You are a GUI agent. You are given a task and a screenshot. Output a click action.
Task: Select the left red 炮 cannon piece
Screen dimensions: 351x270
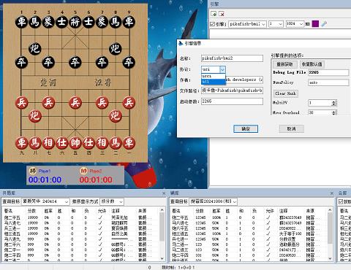tap(34, 115)
